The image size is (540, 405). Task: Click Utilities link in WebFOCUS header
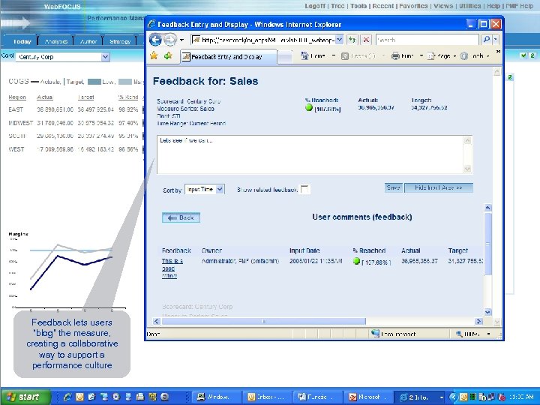pyautogui.click(x=469, y=6)
